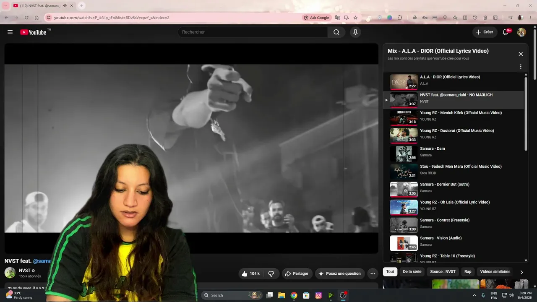Screen dimensions: 537x302
Task: Click the video player area
Action: 191,148
